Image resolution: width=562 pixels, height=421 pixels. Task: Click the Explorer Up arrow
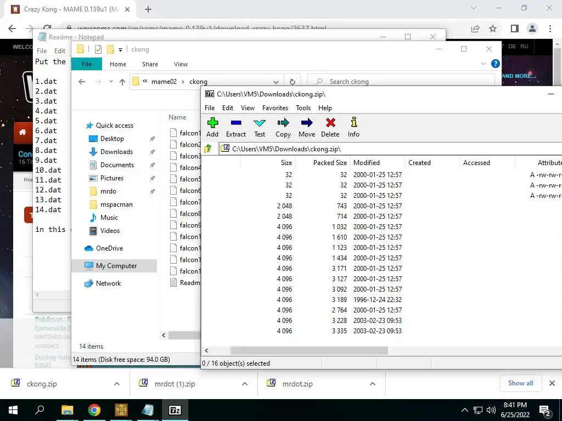tap(122, 82)
